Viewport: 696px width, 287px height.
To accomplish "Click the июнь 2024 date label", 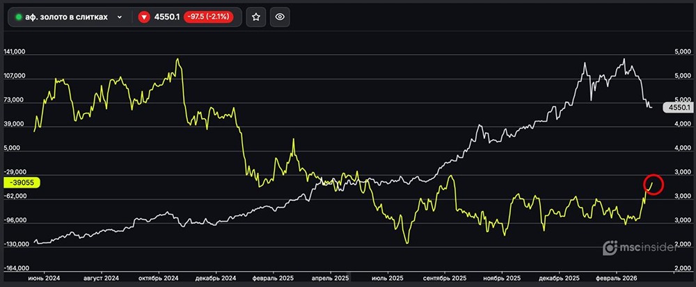I will pyautogui.click(x=44, y=278).
